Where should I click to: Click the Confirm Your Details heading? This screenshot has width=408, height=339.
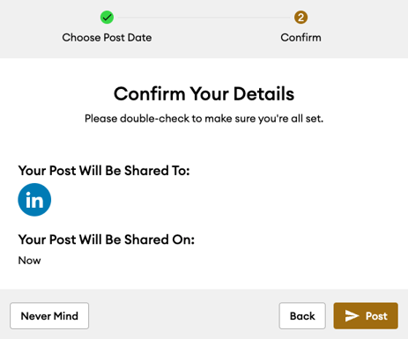204,94
